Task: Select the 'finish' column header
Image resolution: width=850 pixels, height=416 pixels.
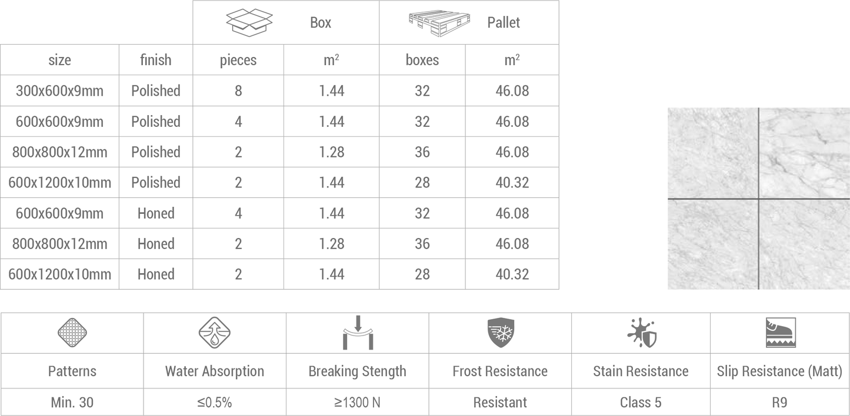Action: pos(156,60)
